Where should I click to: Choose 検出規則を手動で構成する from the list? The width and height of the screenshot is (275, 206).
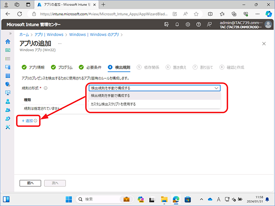click(x=155, y=95)
